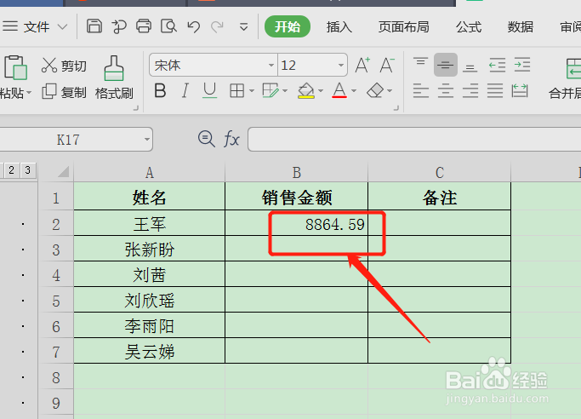
Task: Cut selection with 剪切
Action: (x=64, y=66)
